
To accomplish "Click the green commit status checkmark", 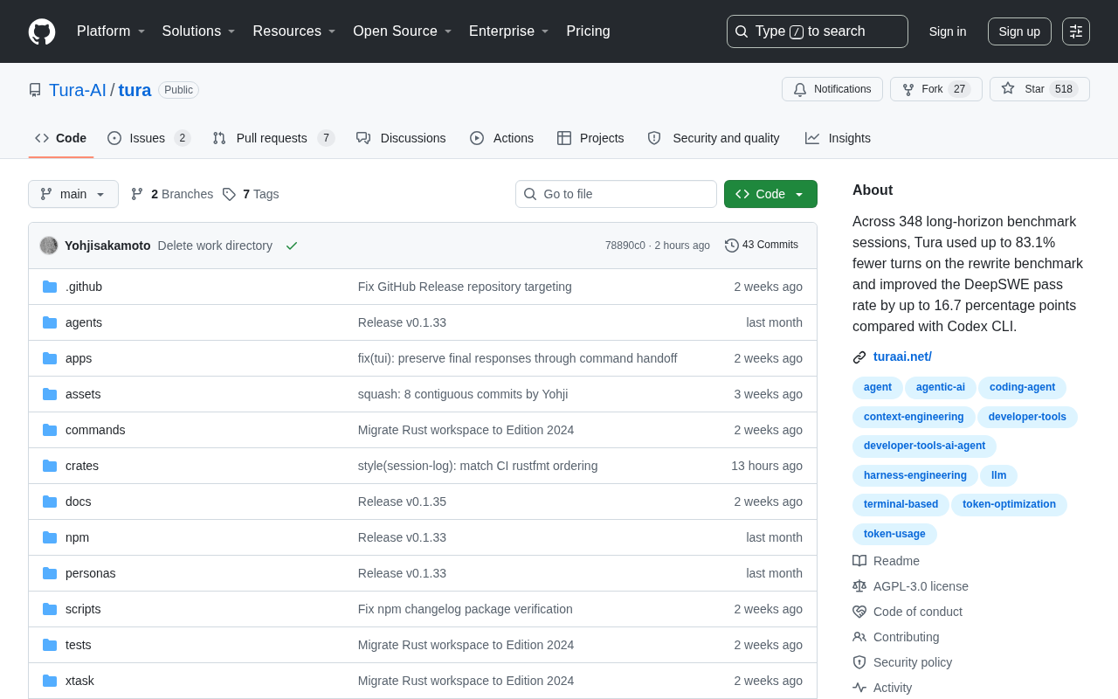I will pos(292,246).
